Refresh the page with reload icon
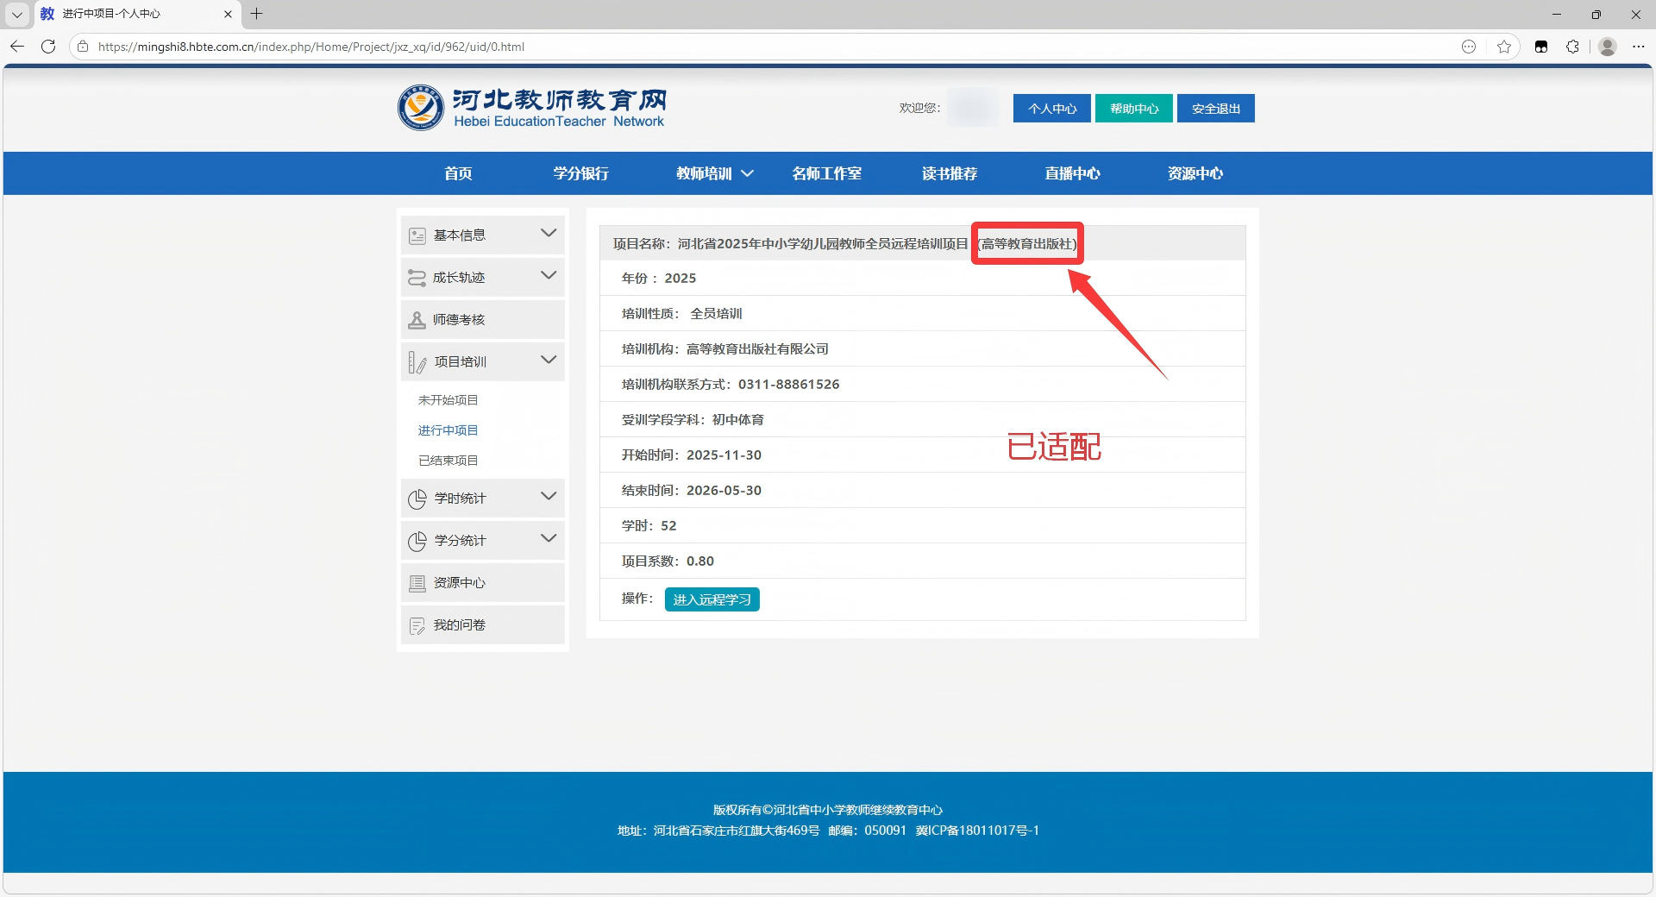 [48, 47]
